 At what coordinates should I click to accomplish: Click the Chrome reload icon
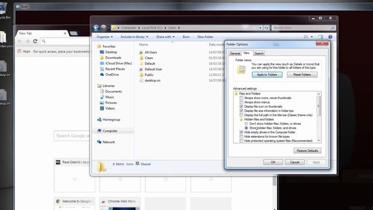point(35,41)
